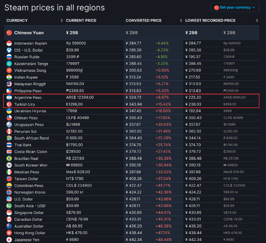Viewport: 266px width, 243px height.
Task: Sort by Lowest Recorded Price column
Action: tap(210, 20)
